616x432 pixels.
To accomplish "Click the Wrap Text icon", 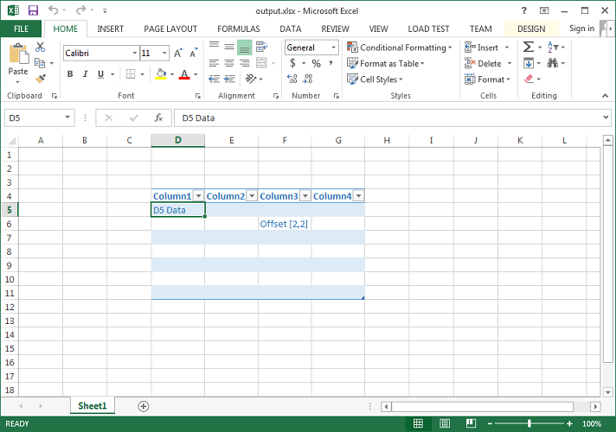I will tap(261, 47).
